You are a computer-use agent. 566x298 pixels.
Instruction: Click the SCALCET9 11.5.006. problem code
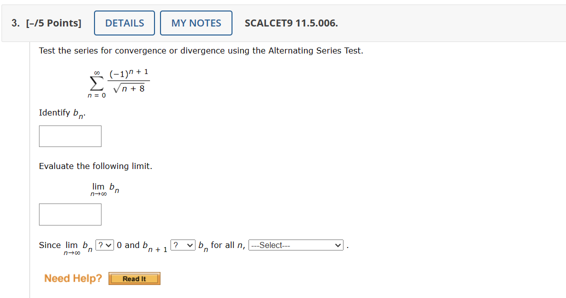[x=291, y=23]
